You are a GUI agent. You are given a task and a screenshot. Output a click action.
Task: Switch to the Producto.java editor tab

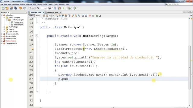point(53,13)
